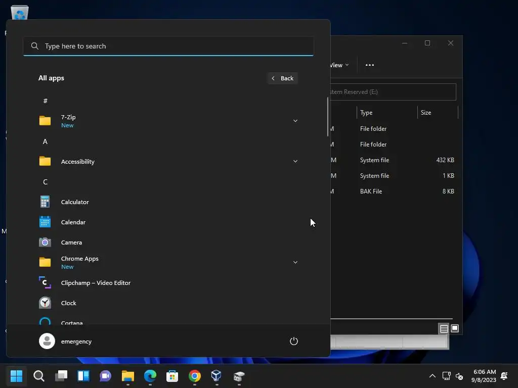Open the emergency user account avatar
This screenshot has height=388, width=518.
tap(47, 341)
